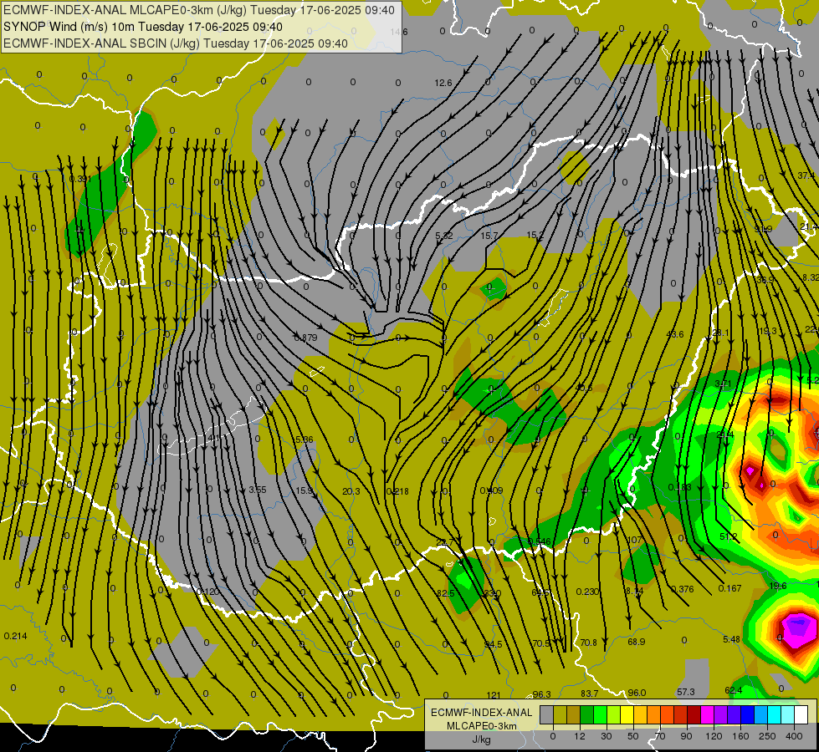This screenshot has height=752, width=819.
Task: Click the map value 68.9
Action: coord(636,642)
